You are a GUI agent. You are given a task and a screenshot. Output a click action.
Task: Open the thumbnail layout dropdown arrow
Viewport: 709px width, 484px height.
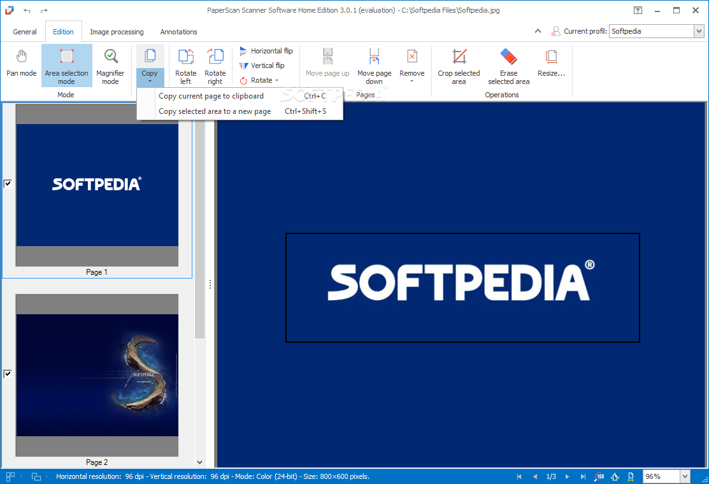click(x=21, y=477)
